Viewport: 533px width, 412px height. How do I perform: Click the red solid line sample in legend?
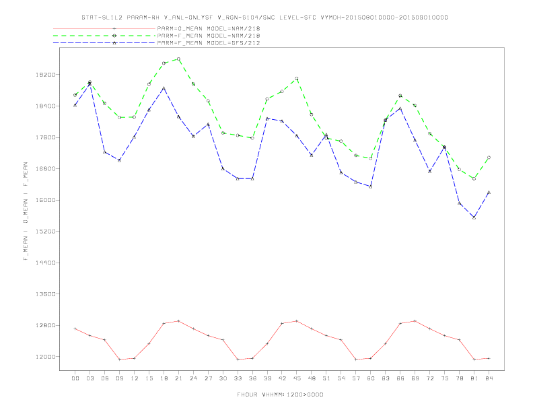tap(104, 28)
